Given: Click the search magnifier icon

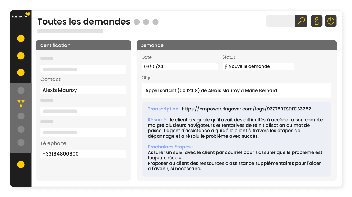Looking at the screenshot, I should pyautogui.click(x=301, y=21).
